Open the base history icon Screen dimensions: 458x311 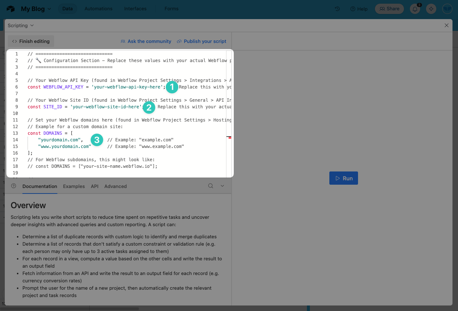(x=337, y=9)
